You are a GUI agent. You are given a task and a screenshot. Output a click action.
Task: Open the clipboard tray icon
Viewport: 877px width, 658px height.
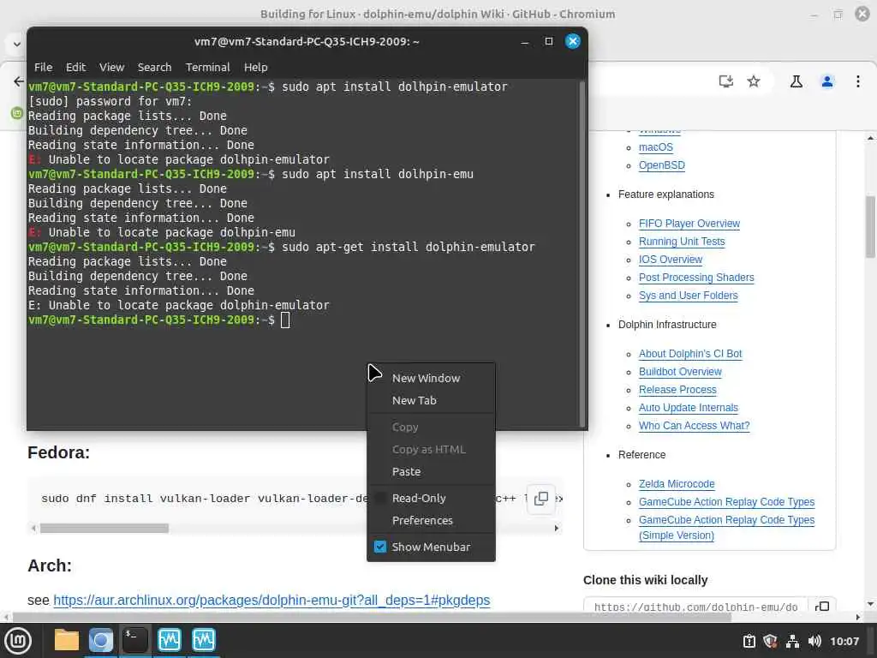pos(749,641)
